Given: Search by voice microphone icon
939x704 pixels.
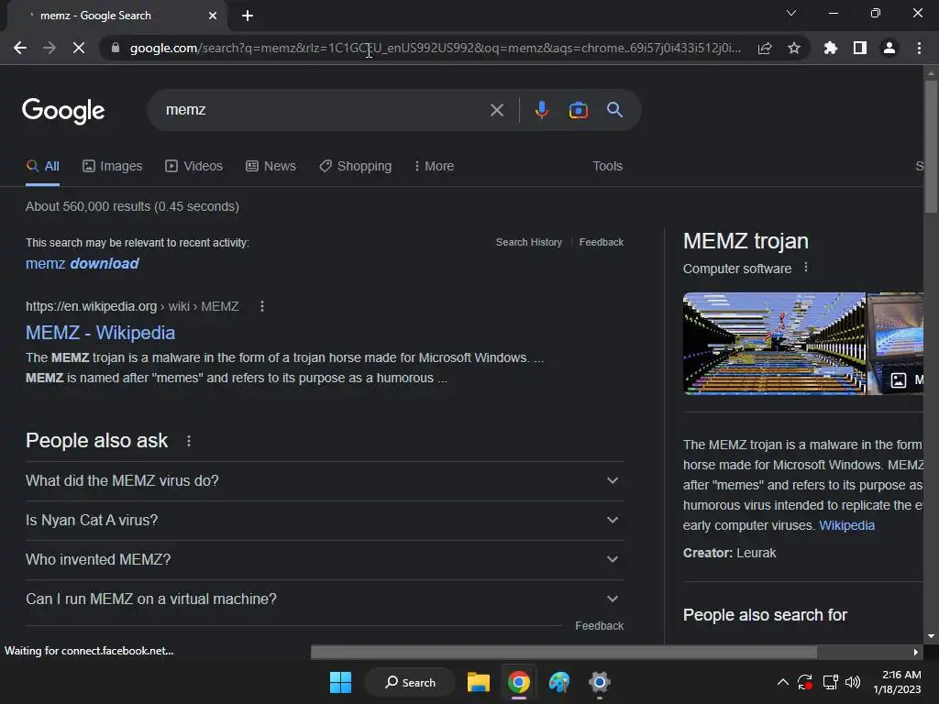Looking at the screenshot, I should (541, 110).
